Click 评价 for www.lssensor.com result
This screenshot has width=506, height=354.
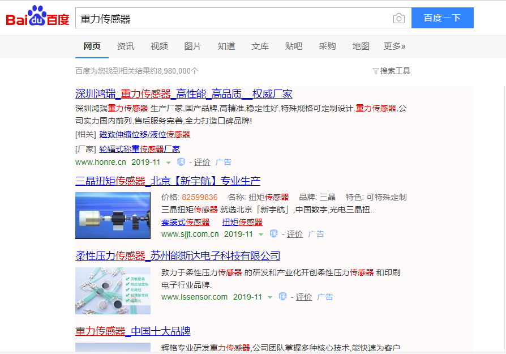[x=304, y=297]
